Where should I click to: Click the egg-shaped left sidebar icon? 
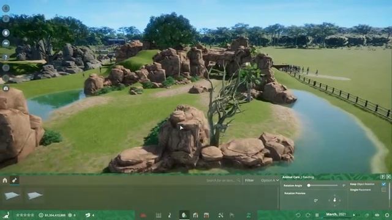[6, 32]
